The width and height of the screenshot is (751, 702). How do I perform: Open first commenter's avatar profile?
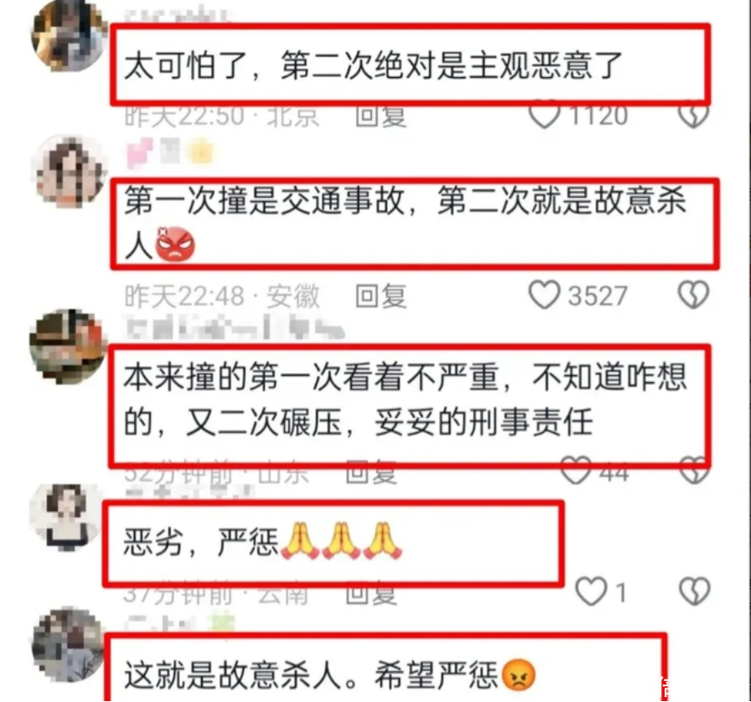(x=68, y=37)
